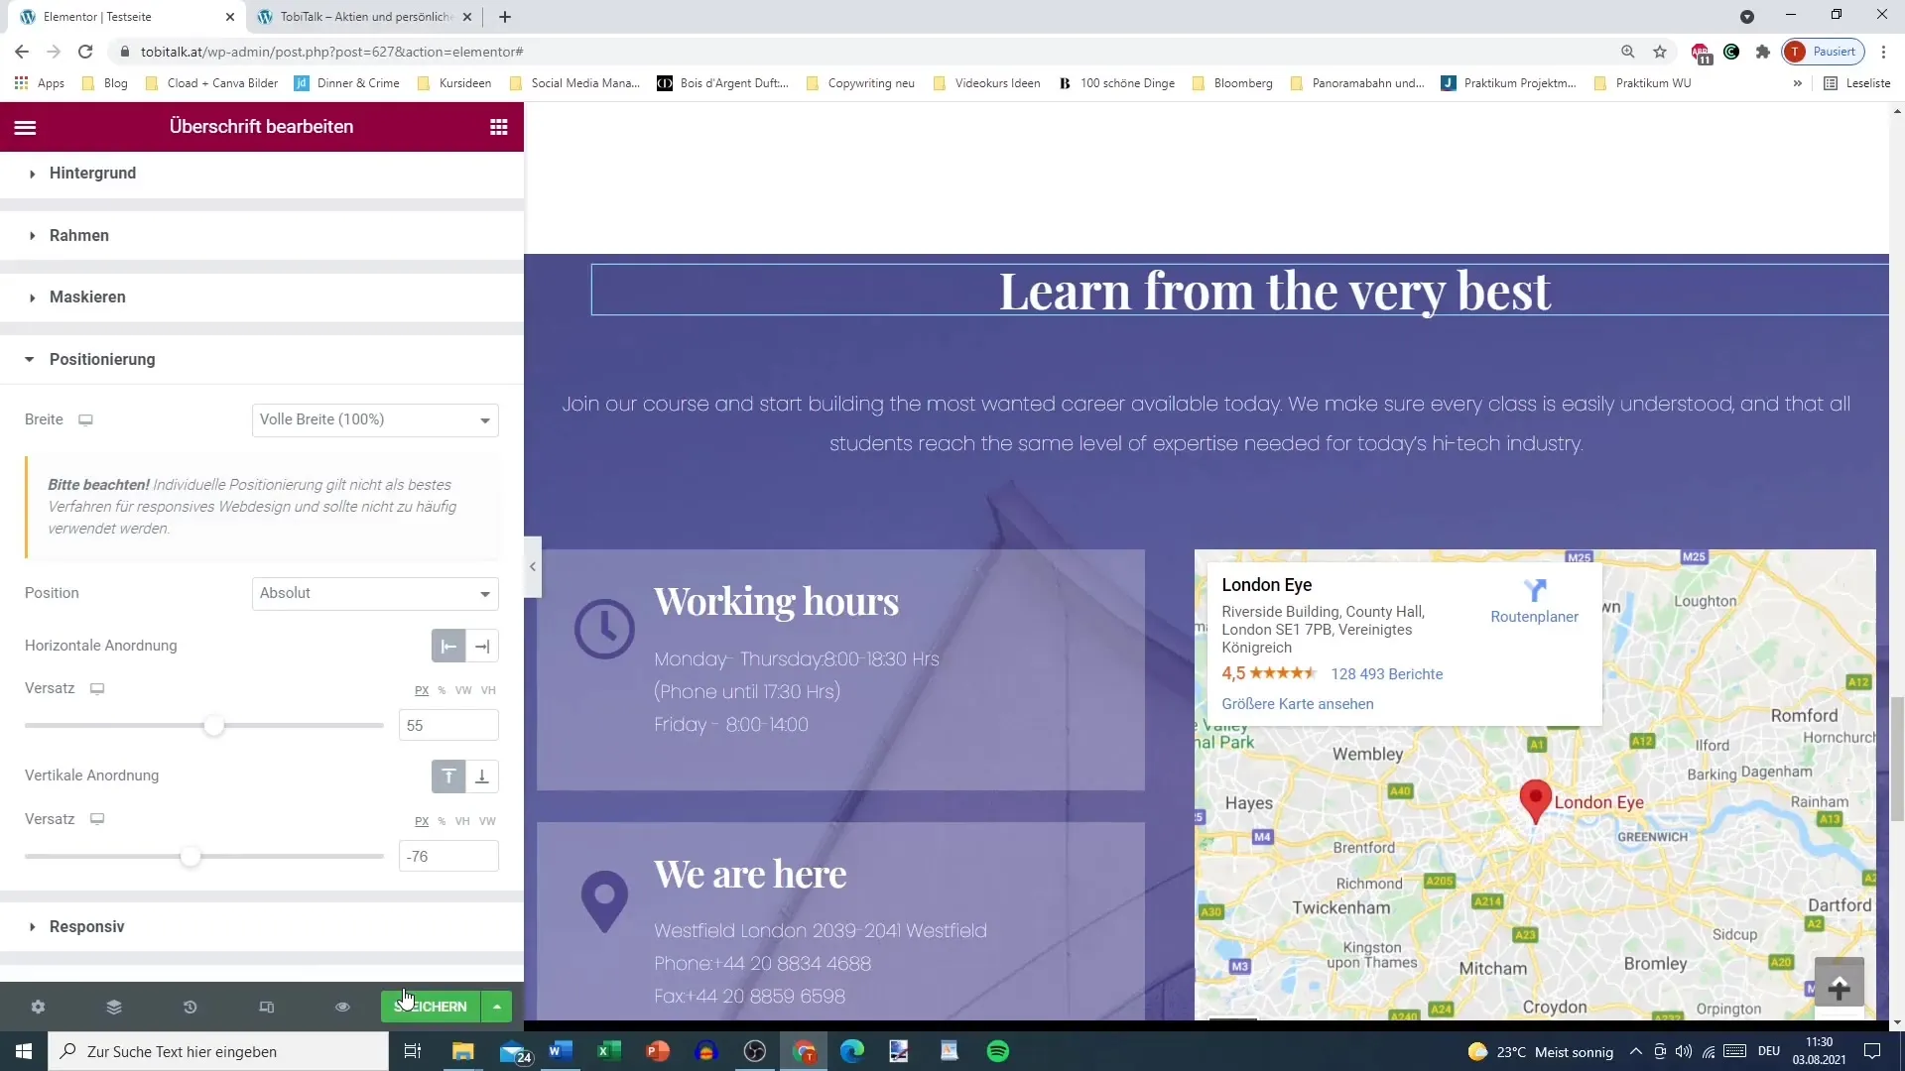Viewport: 1905px width, 1071px height.
Task: Adjust the vertical Versatz slider handle
Action: click(x=190, y=857)
